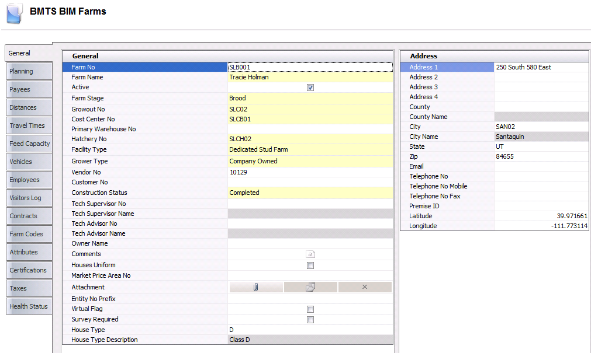This screenshot has width=591, height=353.
Task: Open the Facility Type field value
Action: pos(310,149)
